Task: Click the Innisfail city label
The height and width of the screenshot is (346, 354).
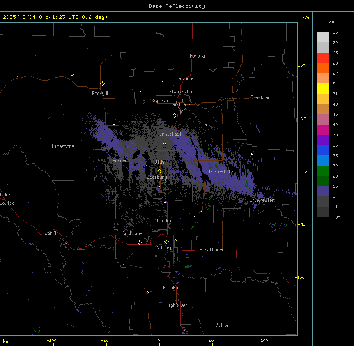Action: point(170,134)
